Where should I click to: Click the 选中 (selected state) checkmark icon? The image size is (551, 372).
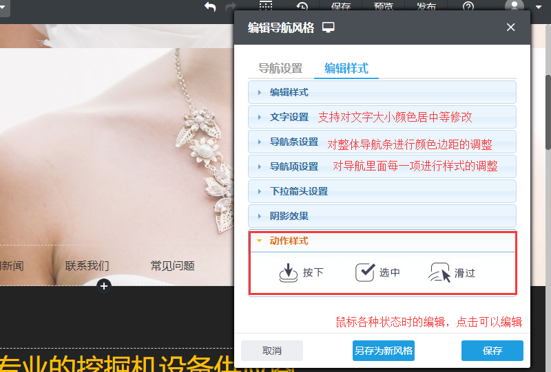click(364, 273)
